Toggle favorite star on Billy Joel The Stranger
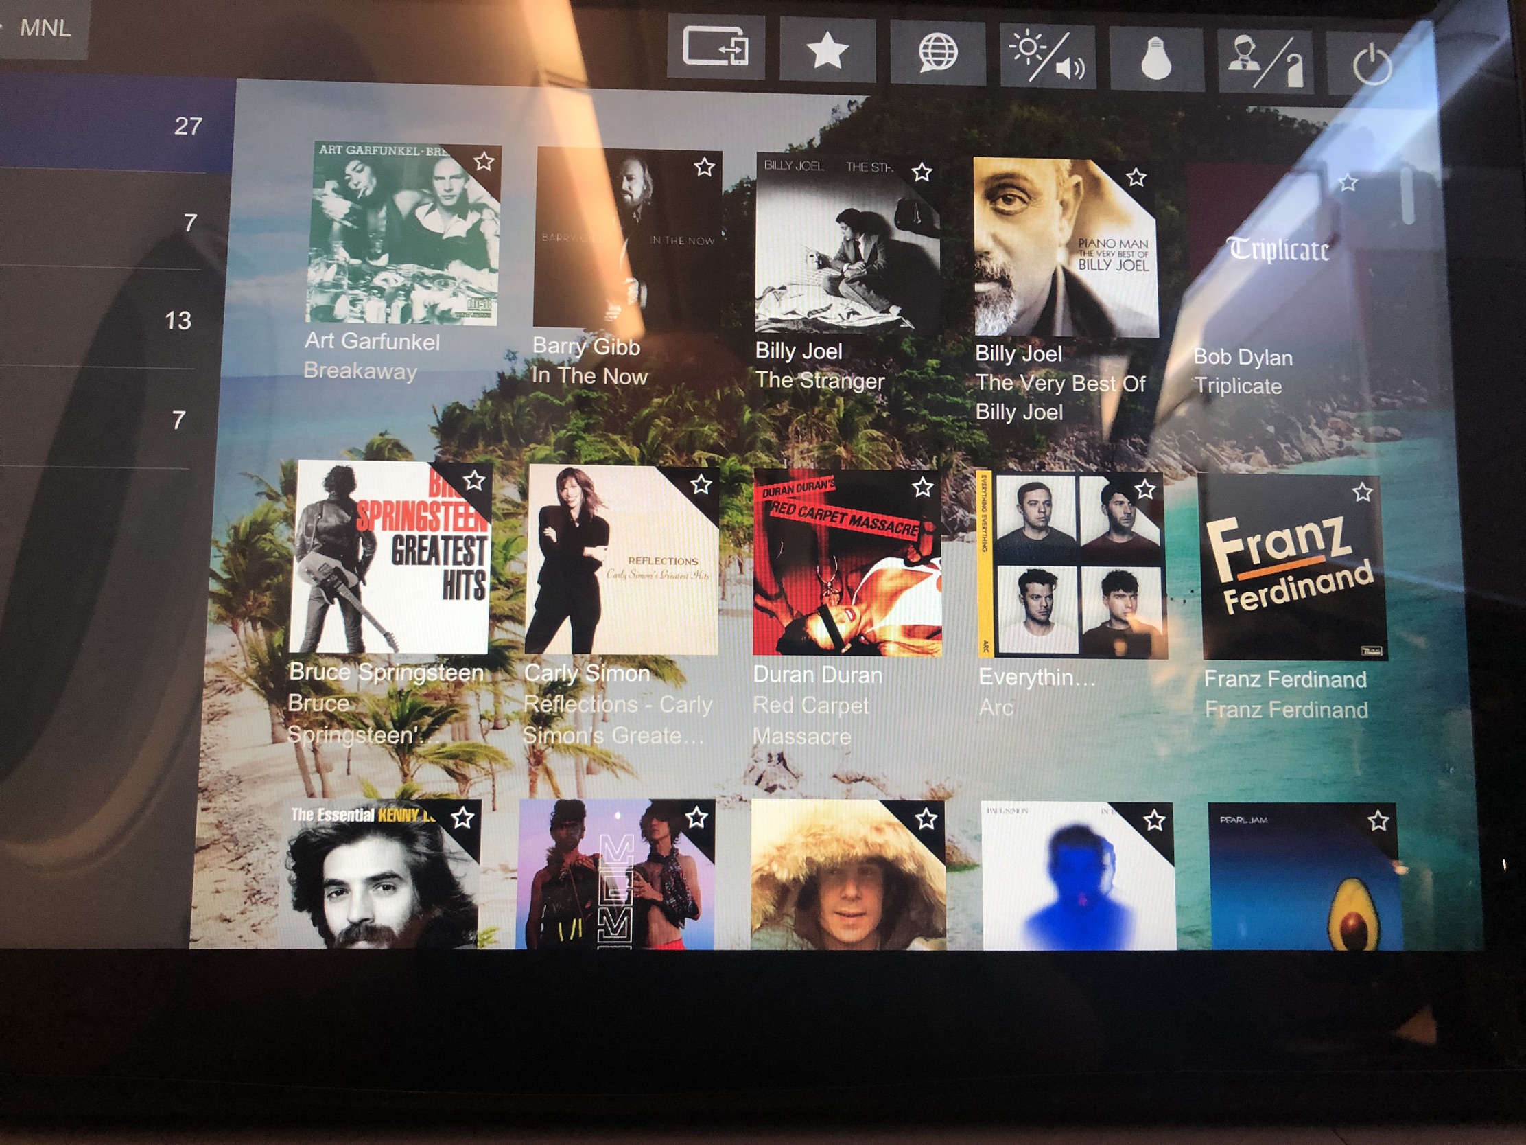The image size is (1526, 1145). point(922,172)
